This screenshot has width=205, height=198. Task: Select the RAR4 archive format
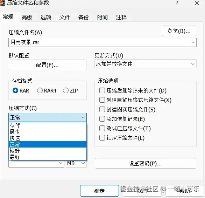[40, 90]
